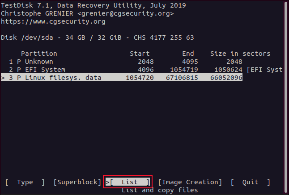Pick the EFI System partition row

(x=45, y=70)
